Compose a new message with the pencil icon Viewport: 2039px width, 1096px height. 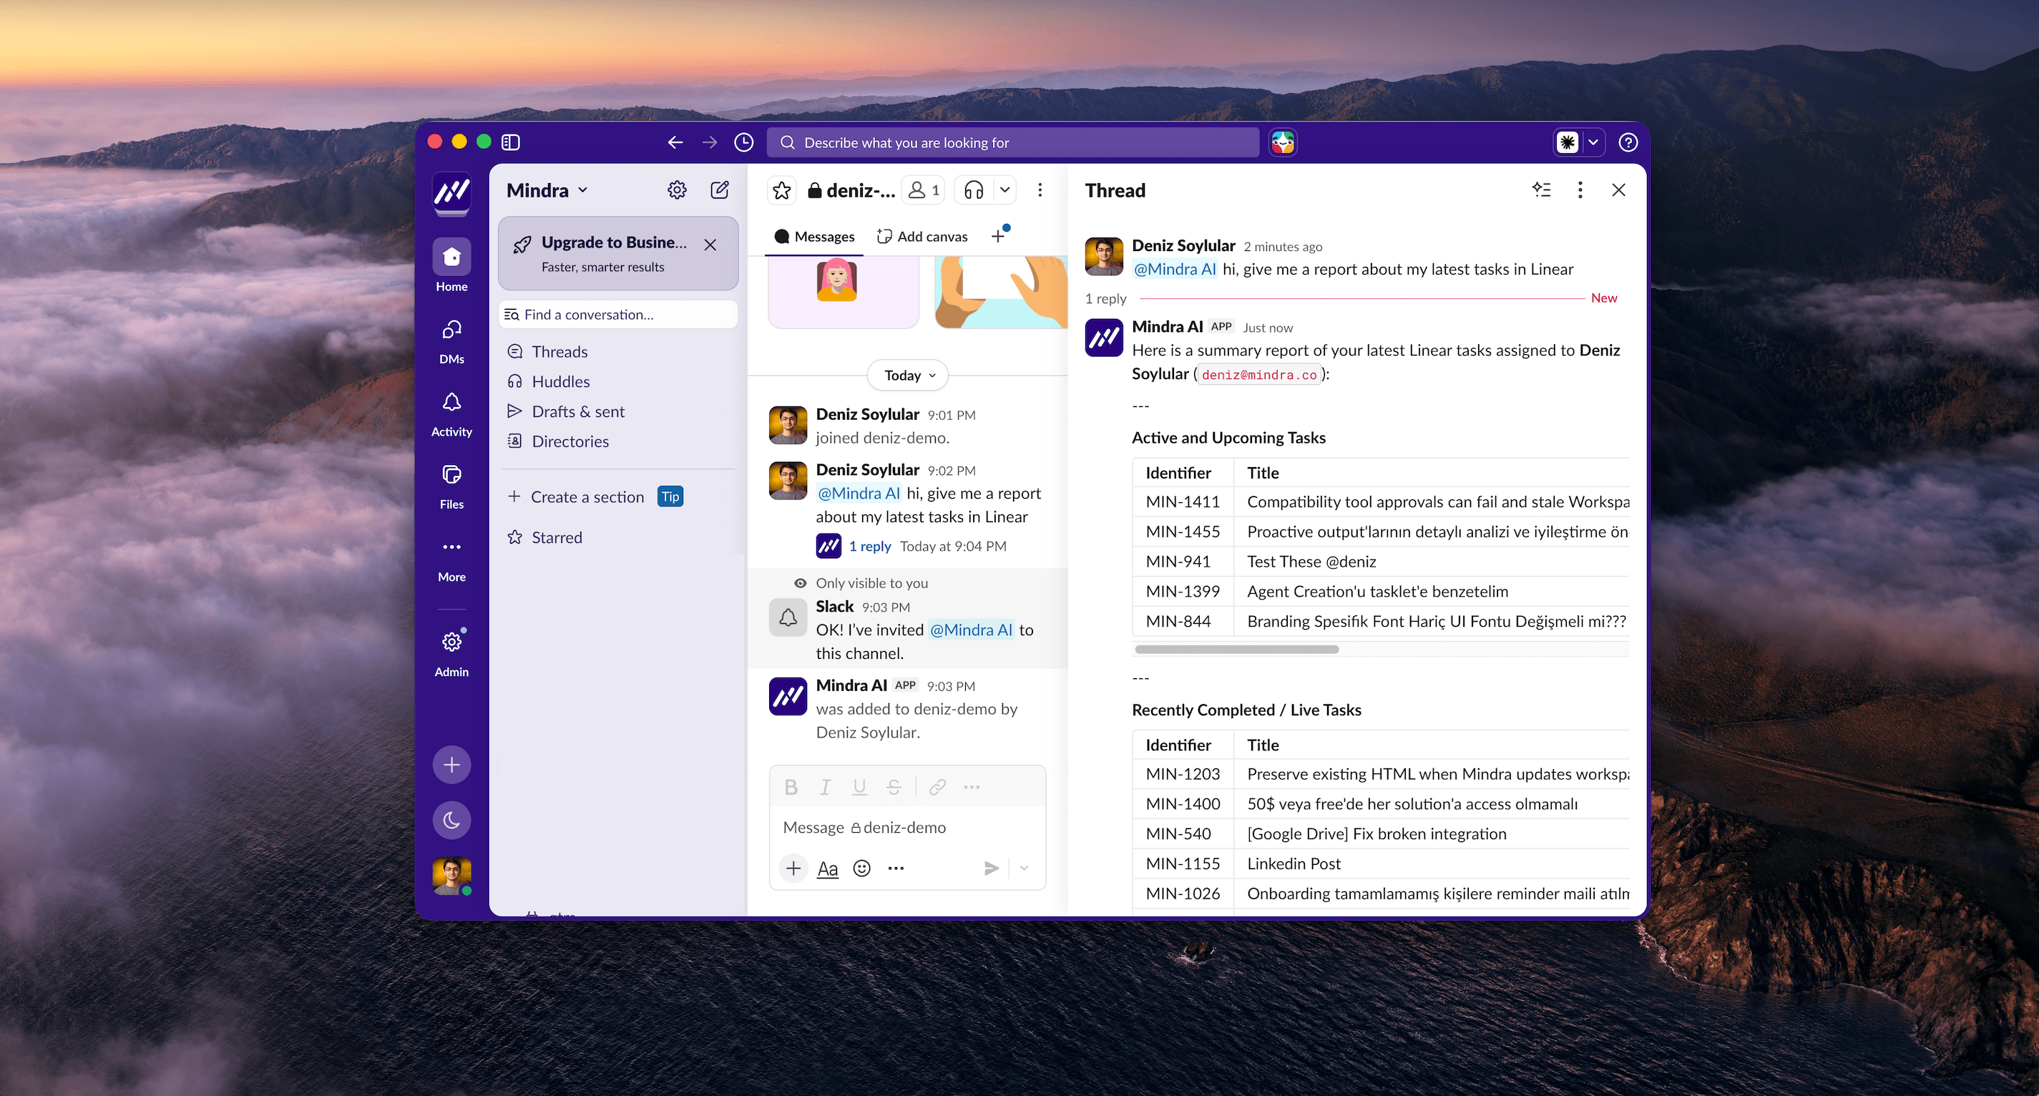[720, 190]
